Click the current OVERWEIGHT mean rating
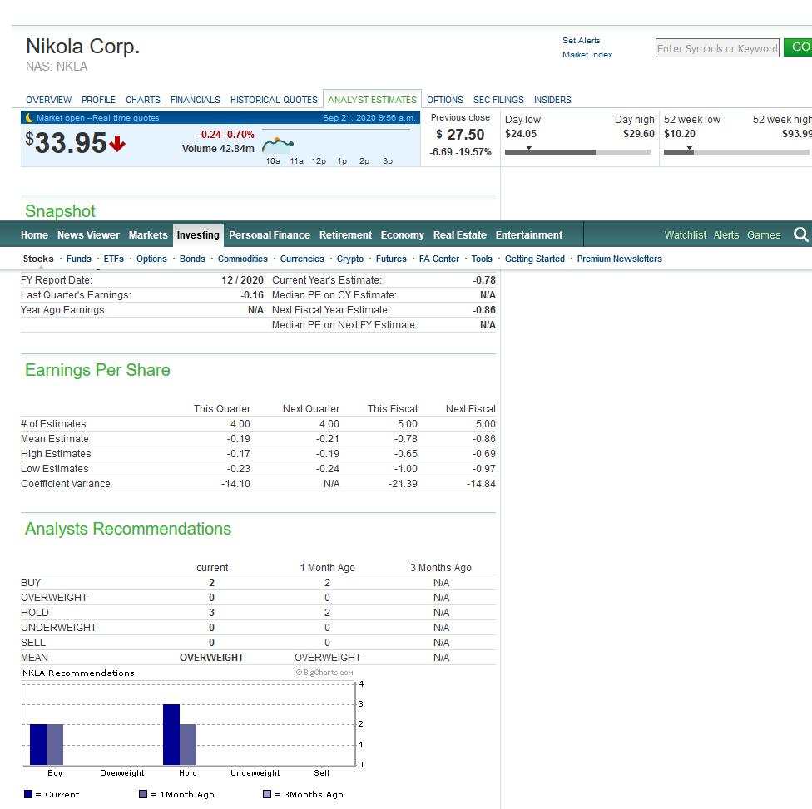Screen dimensions: 812x809 point(212,658)
